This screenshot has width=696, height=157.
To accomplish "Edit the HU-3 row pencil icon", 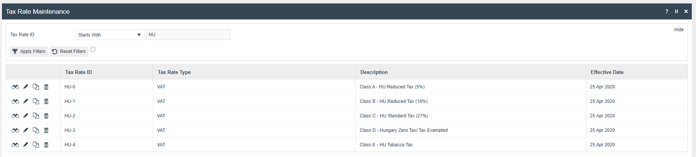I will click(x=26, y=130).
